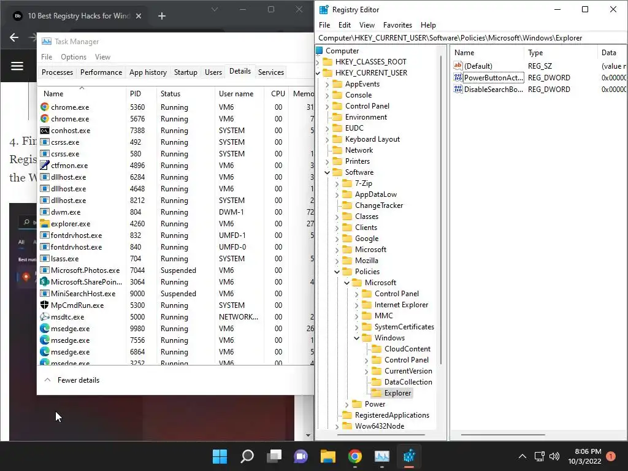Select the lsass.exe process row

(176, 259)
